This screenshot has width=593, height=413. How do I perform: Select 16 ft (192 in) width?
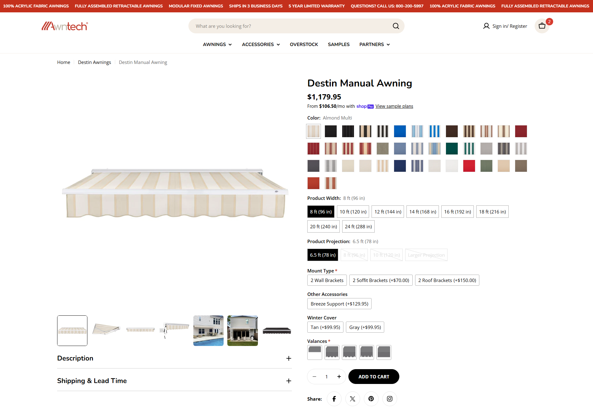pyautogui.click(x=457, y=212)
